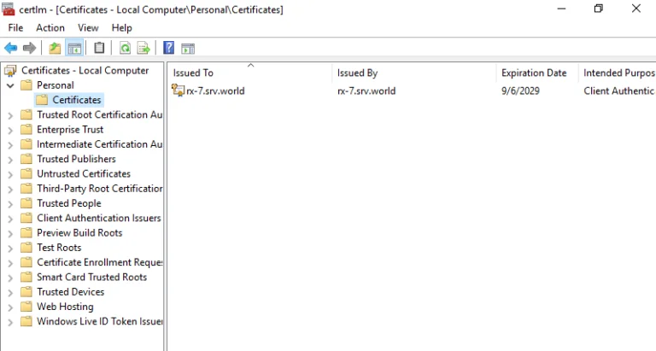
Task: Open the Action menu
Action: tap(50, 27)
